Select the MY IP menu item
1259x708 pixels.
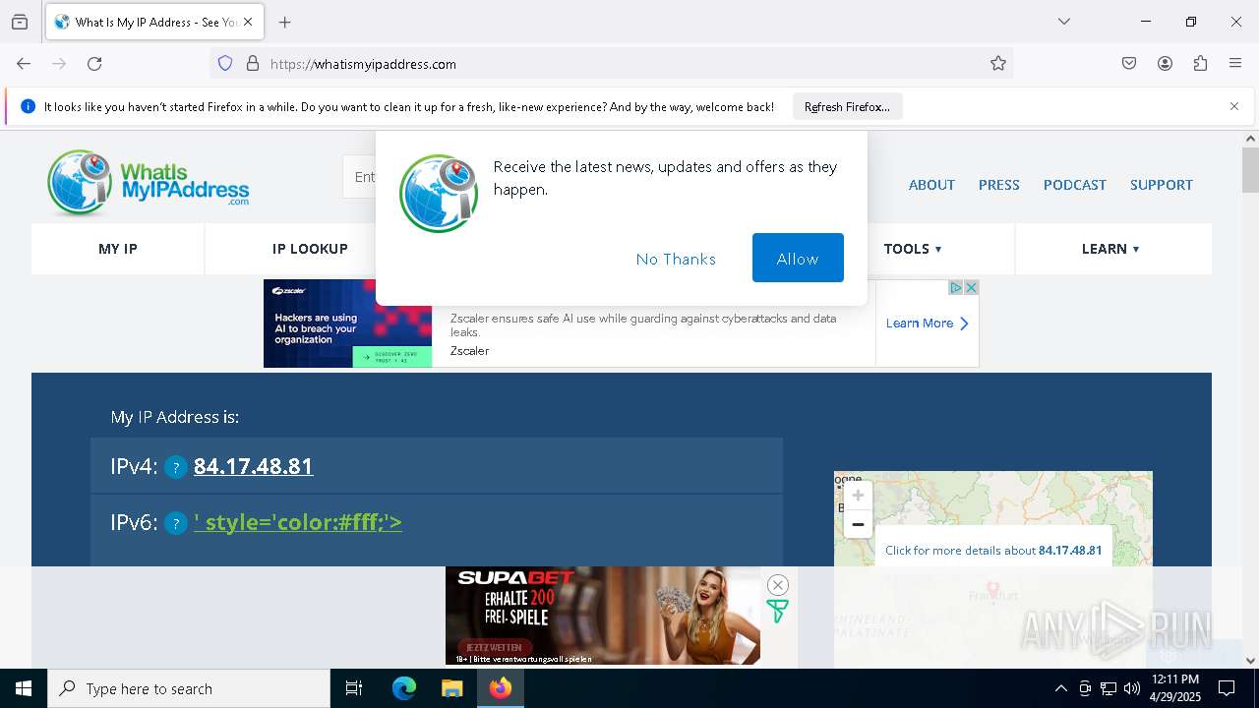118,249
